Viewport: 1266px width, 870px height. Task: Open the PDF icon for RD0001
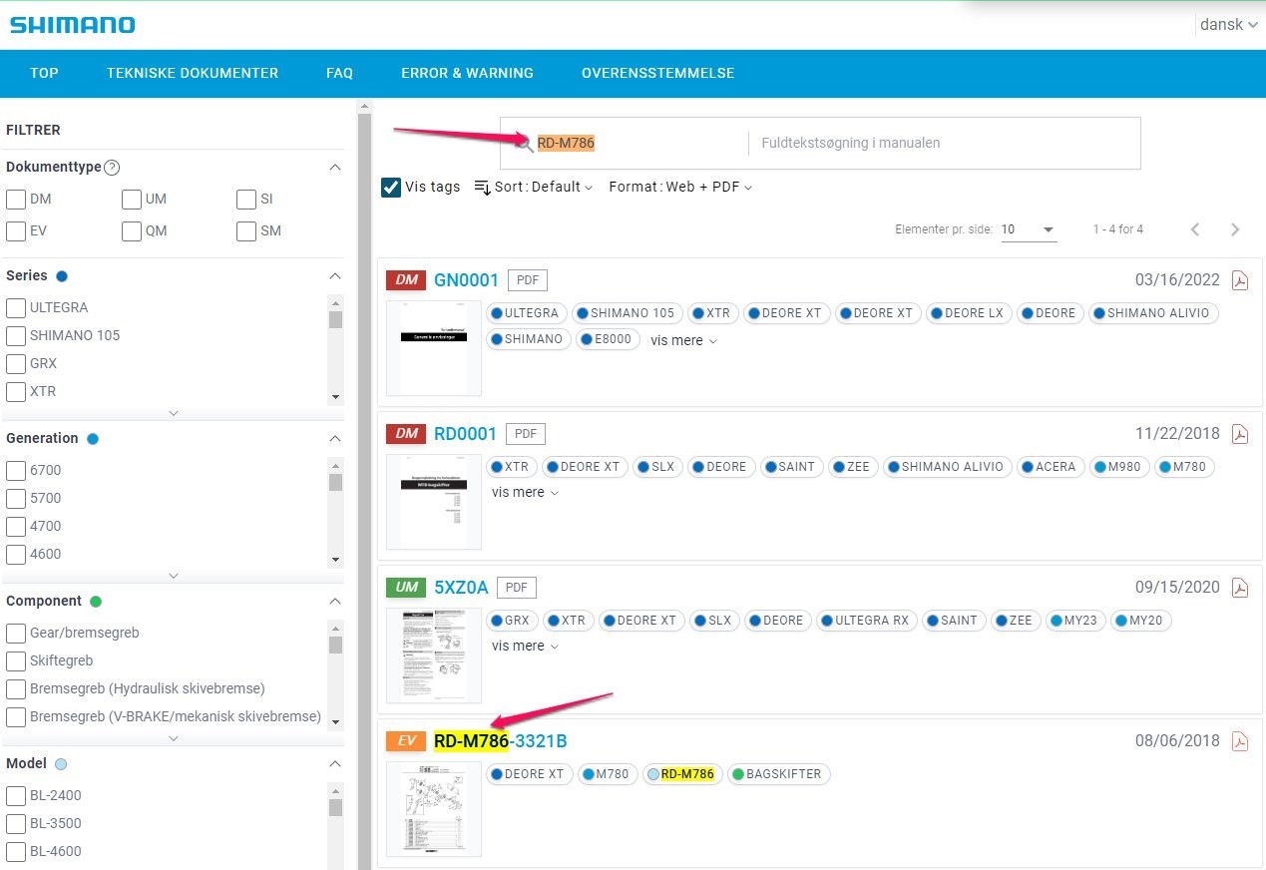(1240, 434)
